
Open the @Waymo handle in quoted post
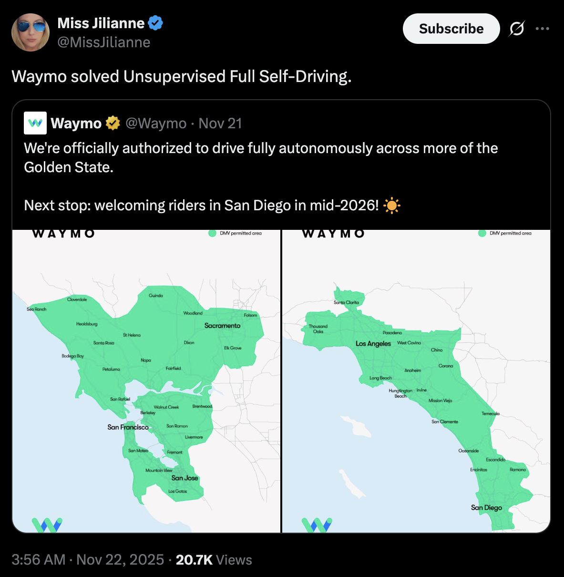tap(156, 124)
